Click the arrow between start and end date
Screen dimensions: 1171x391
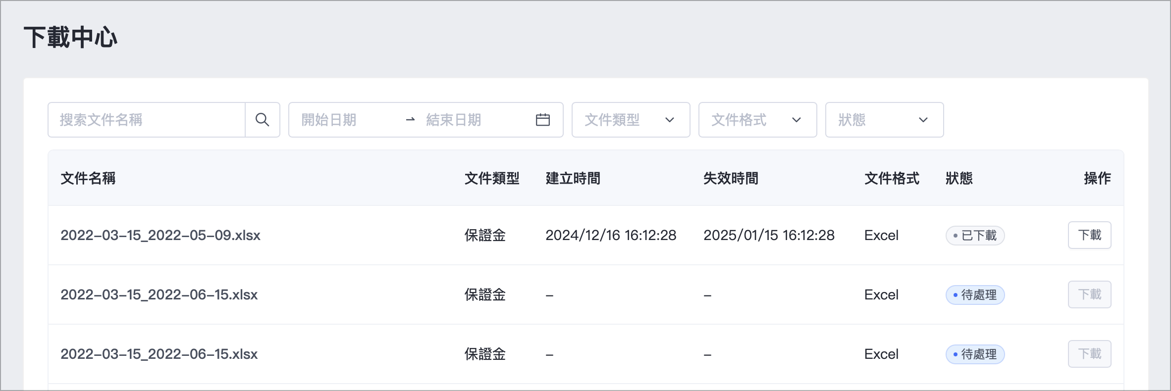[x=410, y=120]
